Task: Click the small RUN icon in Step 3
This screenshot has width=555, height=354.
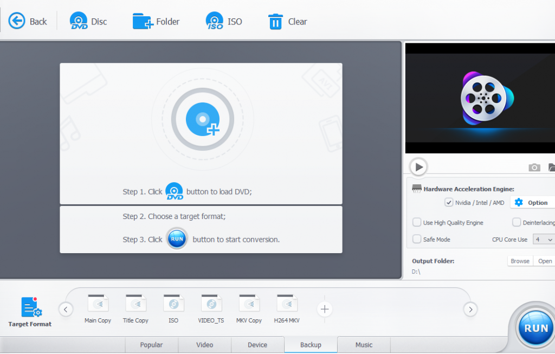Action: click(177, 239)
